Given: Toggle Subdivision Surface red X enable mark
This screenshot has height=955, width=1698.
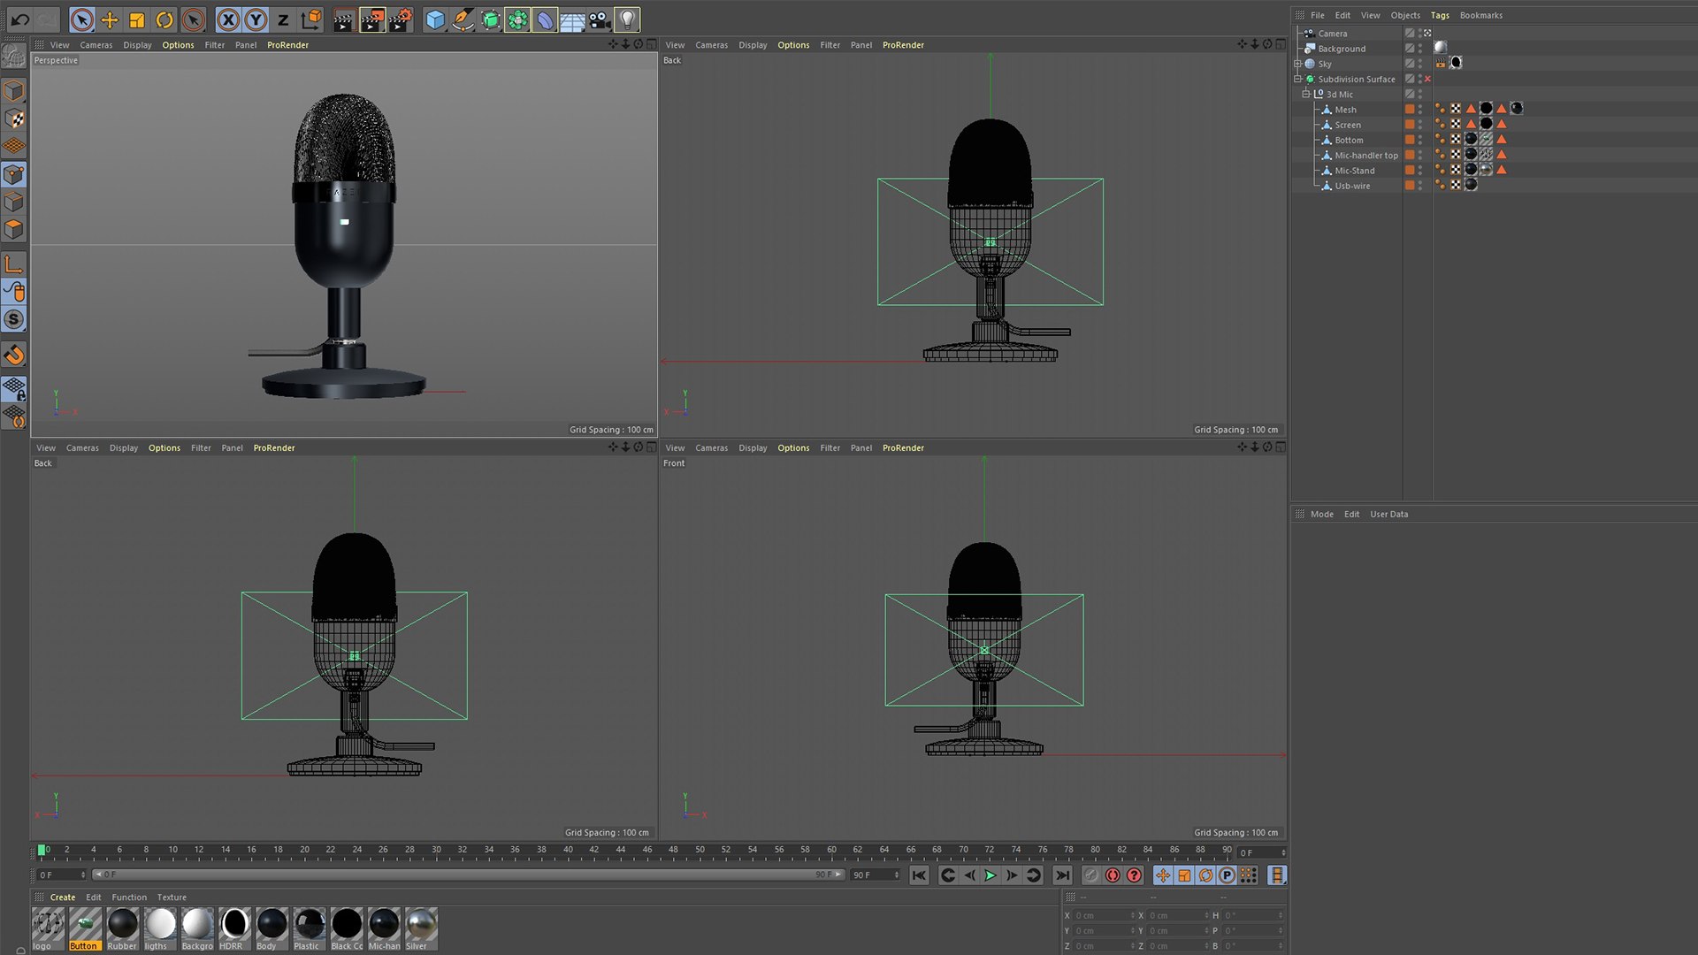Looking at the screenshot, I should (x=1427, y=79).
